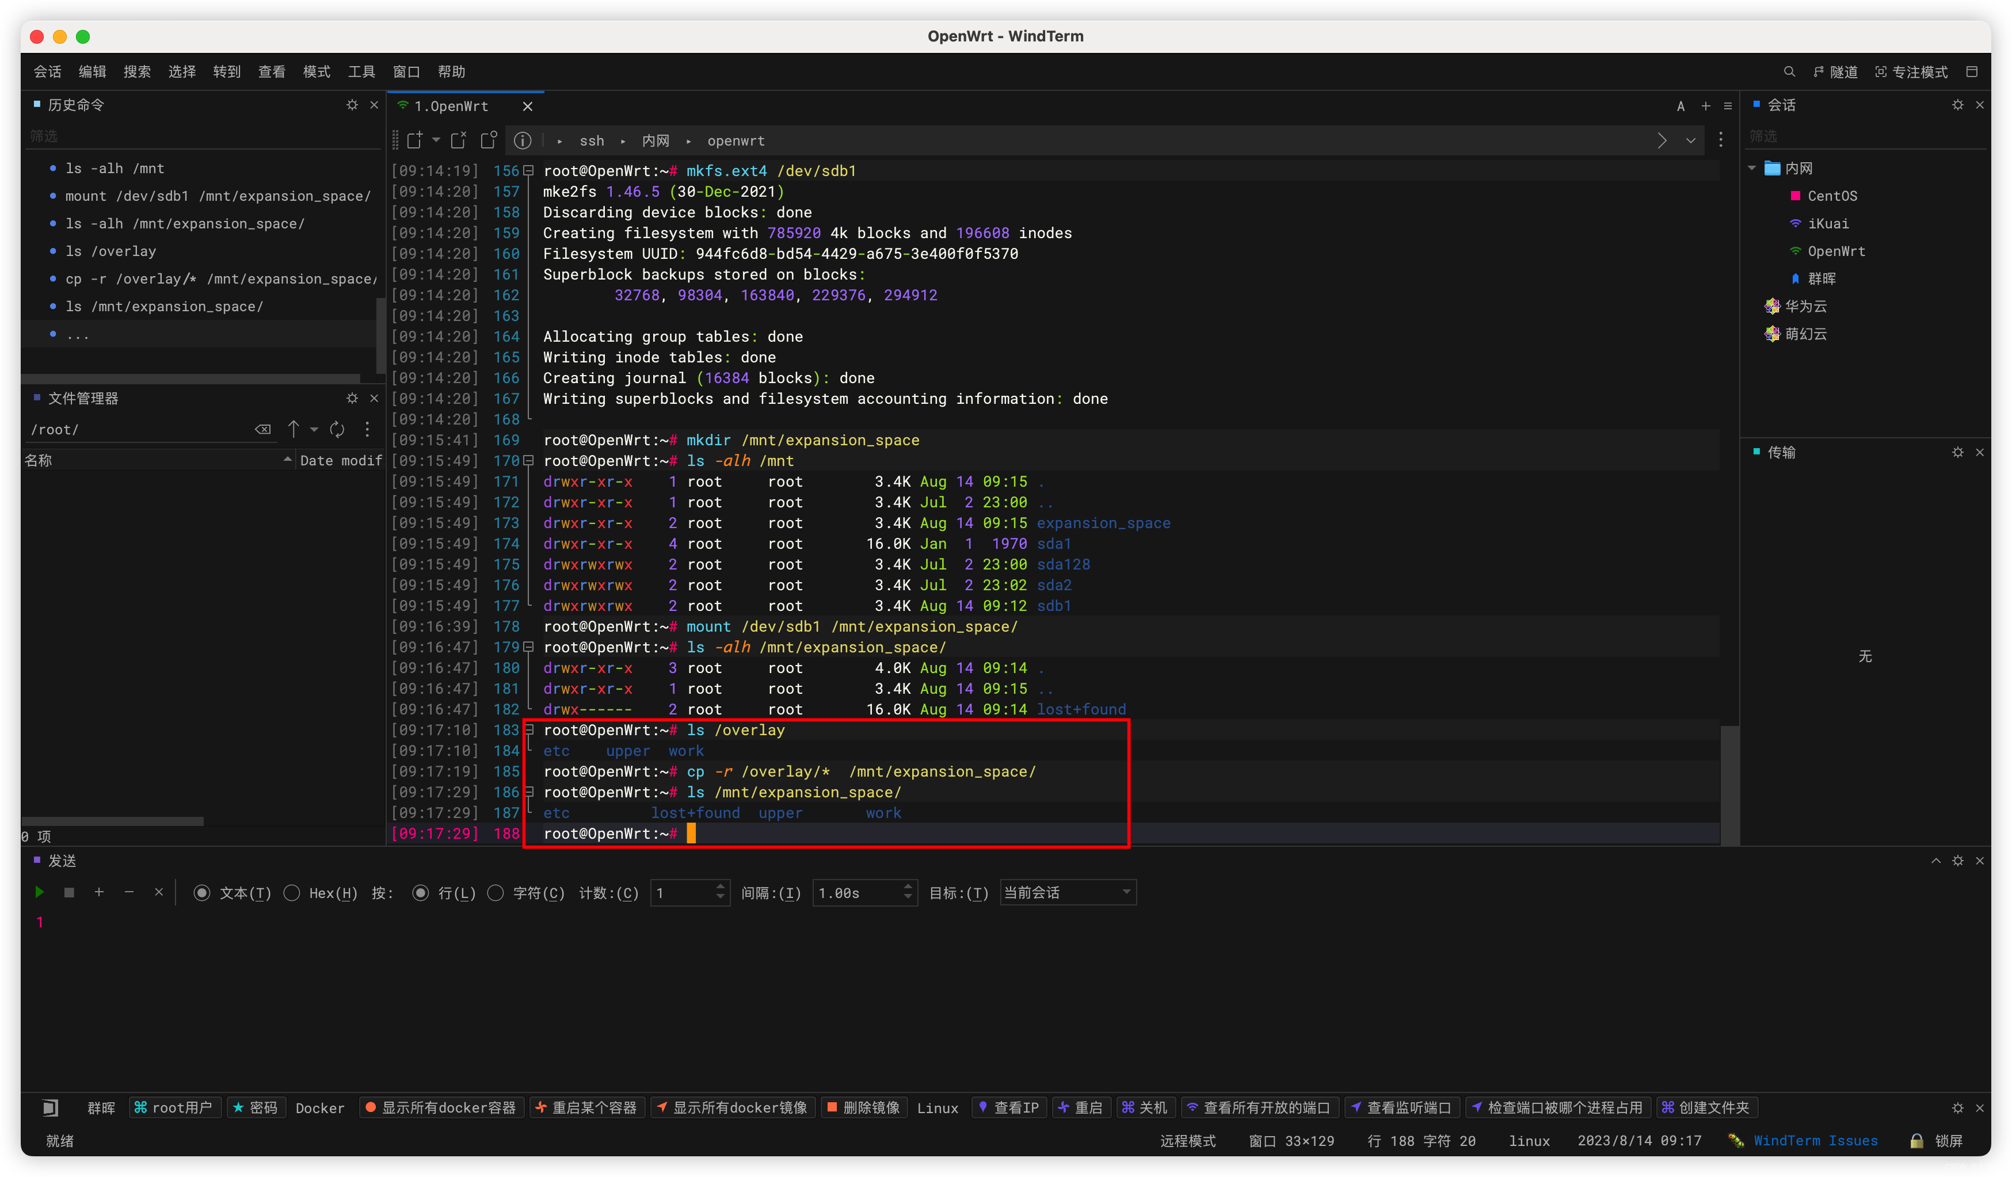Collapse the 内网 folder in sessions tree

click(1752, 169)
